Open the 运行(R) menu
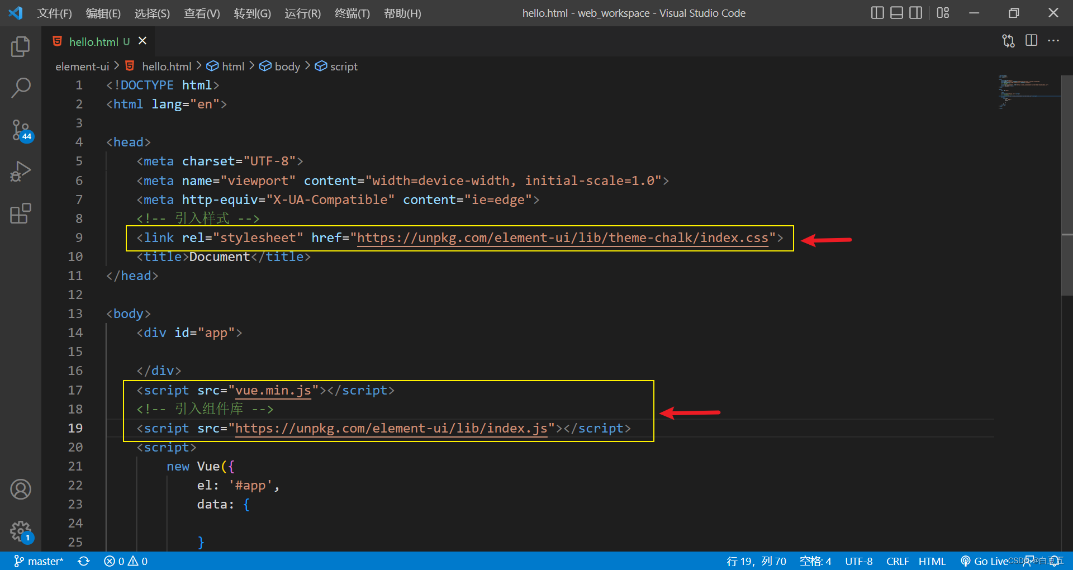 302,13
